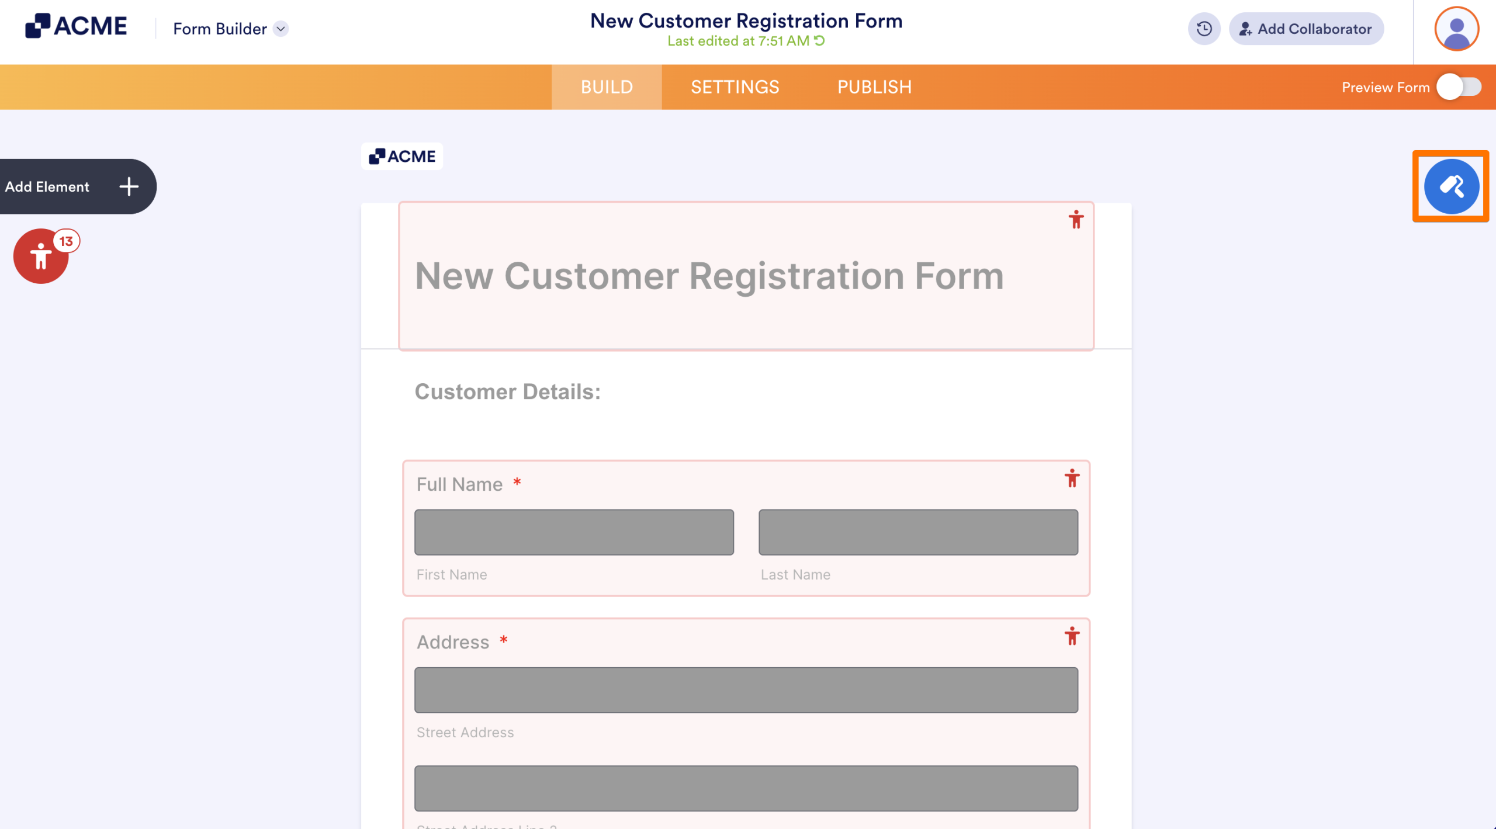Viewport: 1496px width, 829px height.
Task: Click the ACME form logo above the form
Action: pos(402,156)
